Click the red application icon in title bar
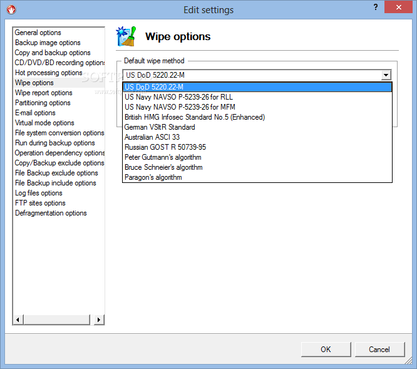The image size is (417, 369). tap(11, 9)
